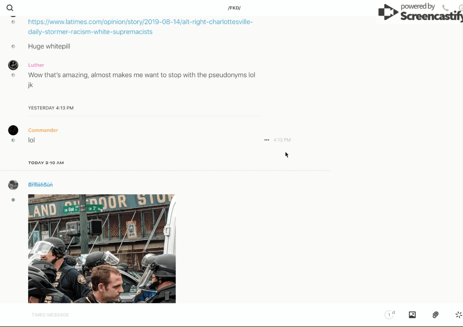This screenshot has width=463, height=327.
Task: Toggle the timed message timer icon
Action: [x=389, y=315]
